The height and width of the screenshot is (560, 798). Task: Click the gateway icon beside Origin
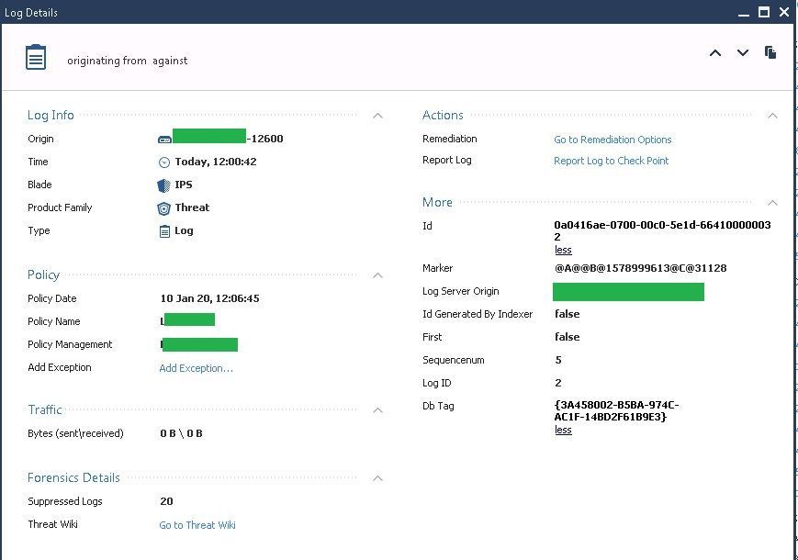pos(164,140)
